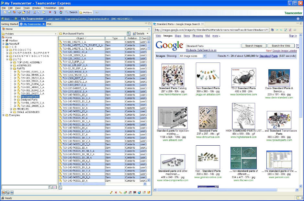
Task: Click the Shopping link on Google page
Action: pyautogui.click(x=197, y=36)
